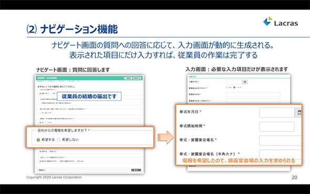Click the 入力画面：必要な入力項目だけが表示されます heading
This screenshot has width=310, height=194.
(x=236, y=69)
